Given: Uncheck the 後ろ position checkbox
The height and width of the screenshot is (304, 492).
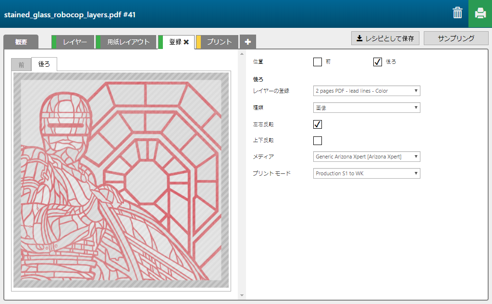Looking at the screenshot, I should 378,62.
